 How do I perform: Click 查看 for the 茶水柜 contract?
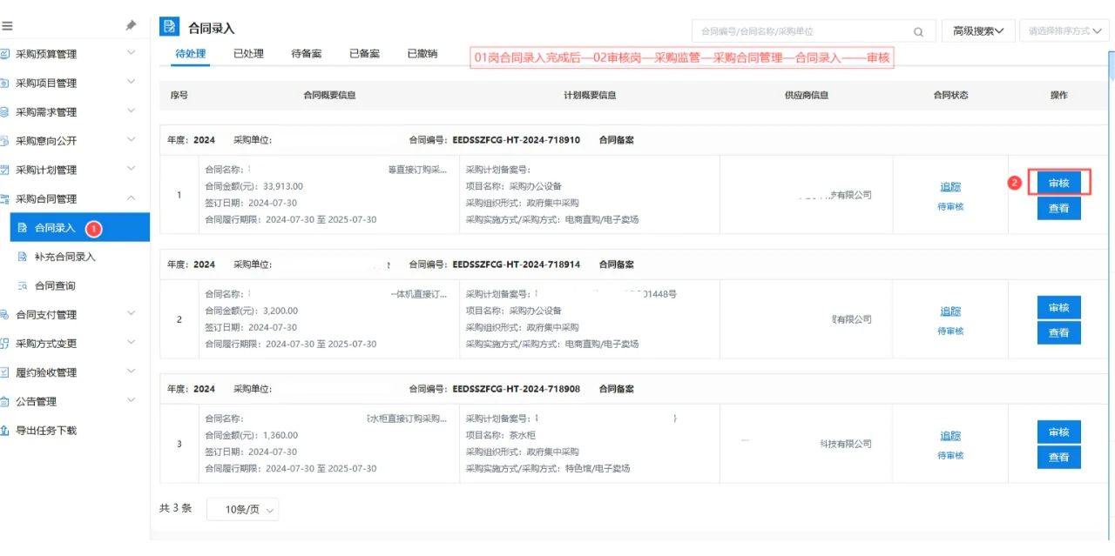click(x=1058, y=457)
